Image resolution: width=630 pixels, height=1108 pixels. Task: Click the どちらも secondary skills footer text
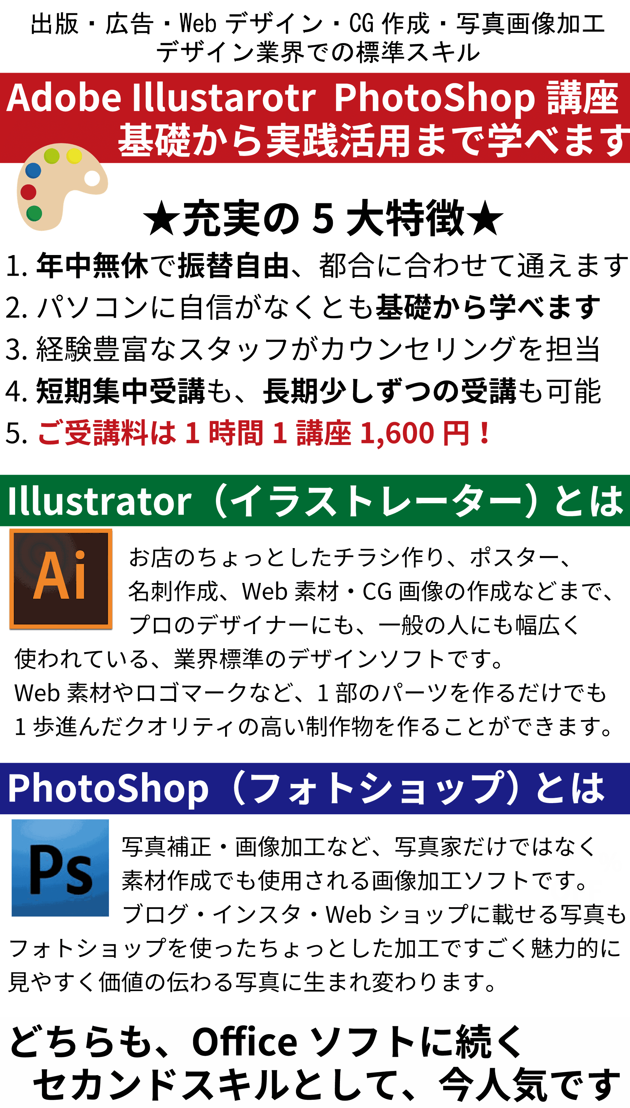coord(316,1068)
